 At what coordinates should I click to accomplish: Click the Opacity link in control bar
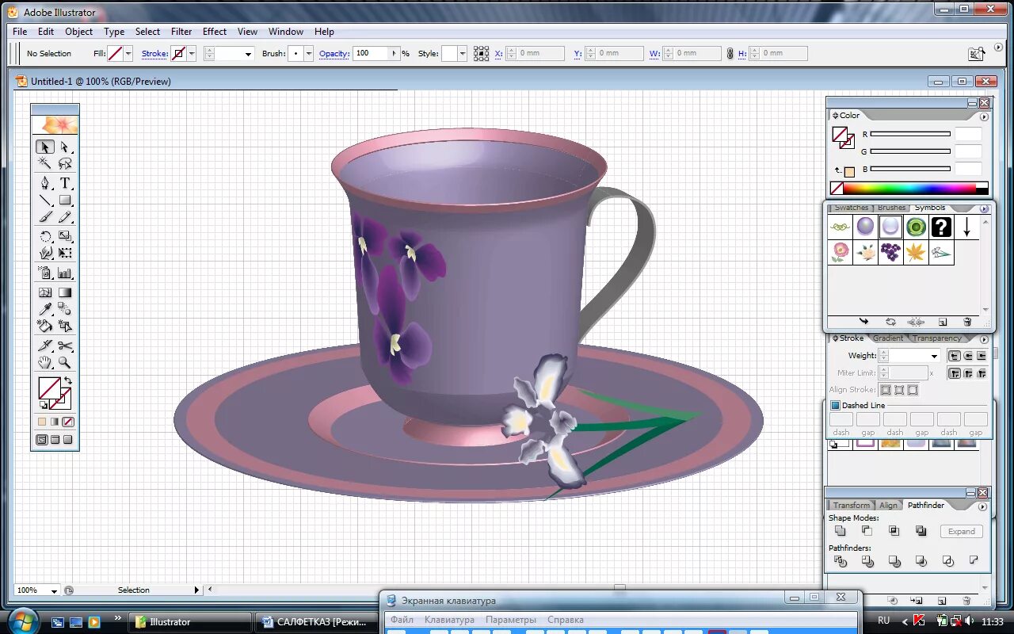[x=334, y=53]
